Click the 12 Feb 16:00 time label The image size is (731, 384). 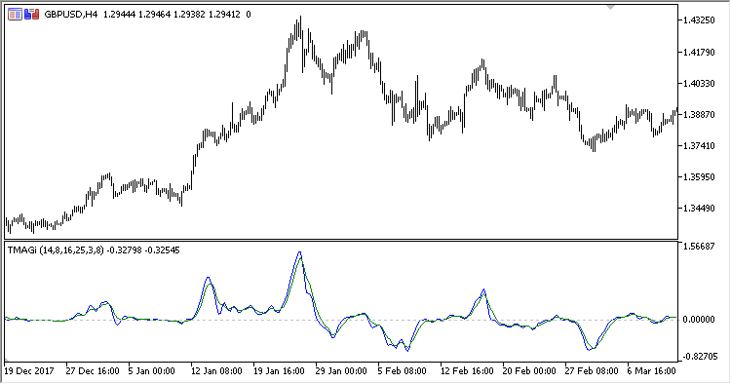coord(467,371)
